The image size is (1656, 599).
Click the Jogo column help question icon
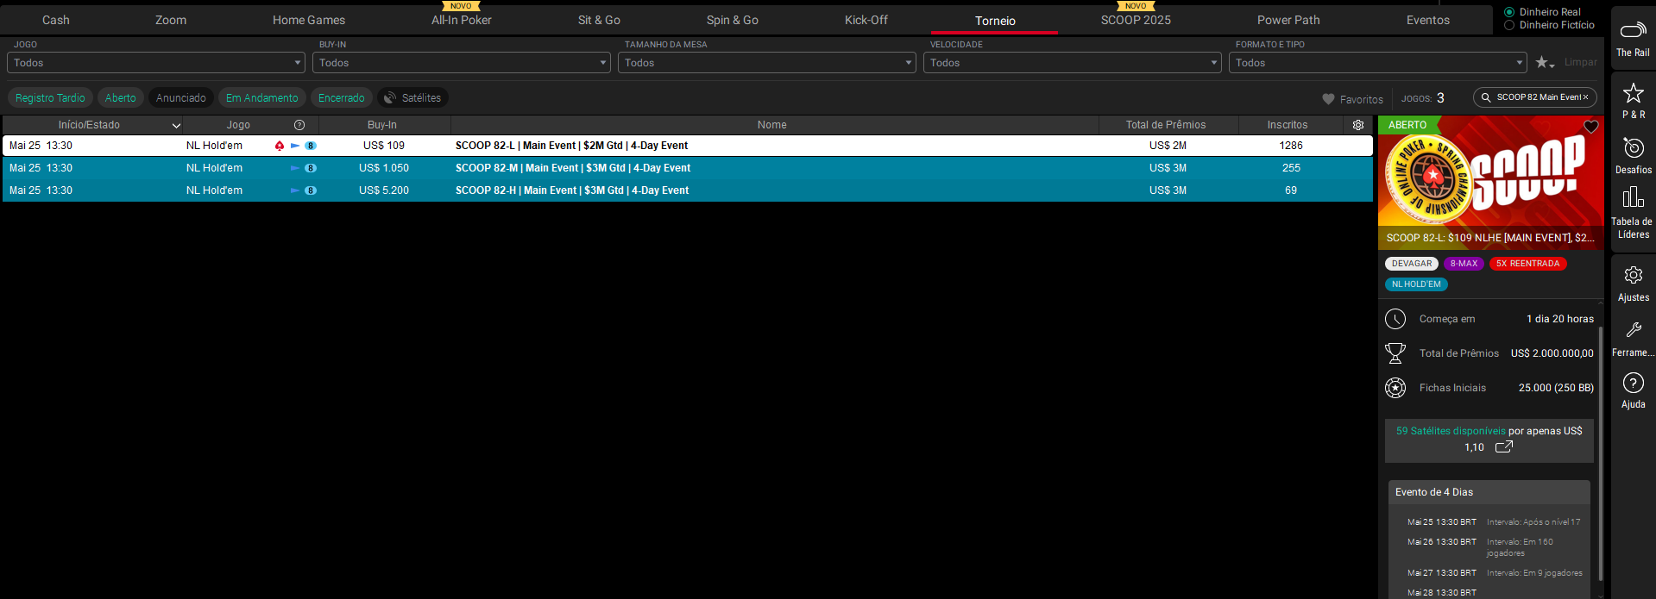point(299,125)
